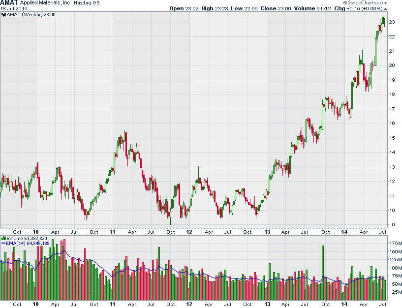Click the Close 23.00 value
Viewport: 402px width, 308px height.
[276, 8]
